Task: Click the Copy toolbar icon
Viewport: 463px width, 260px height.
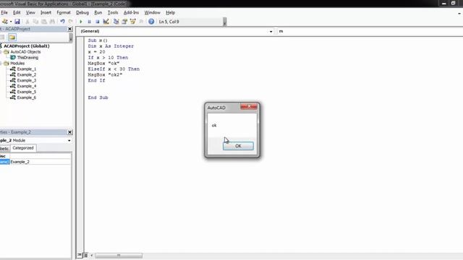Action: (35, 22)
